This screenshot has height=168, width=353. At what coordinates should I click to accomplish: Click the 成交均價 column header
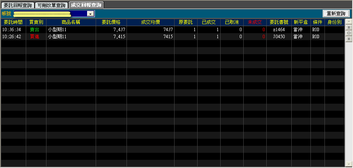point(150,22)
